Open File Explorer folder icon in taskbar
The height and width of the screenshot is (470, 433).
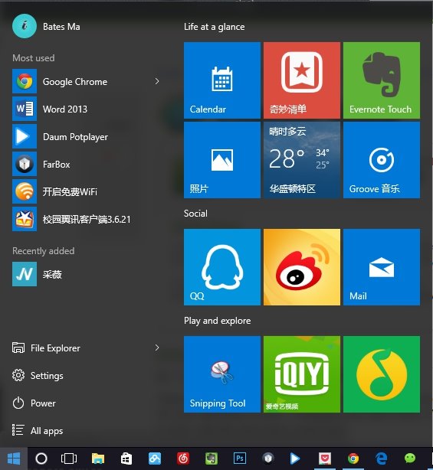tap(98, 459)
